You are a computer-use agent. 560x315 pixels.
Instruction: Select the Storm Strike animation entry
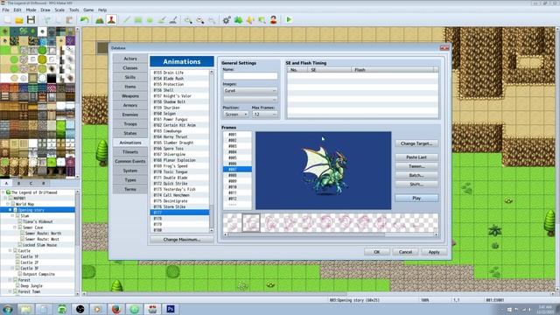pos(179,206)
